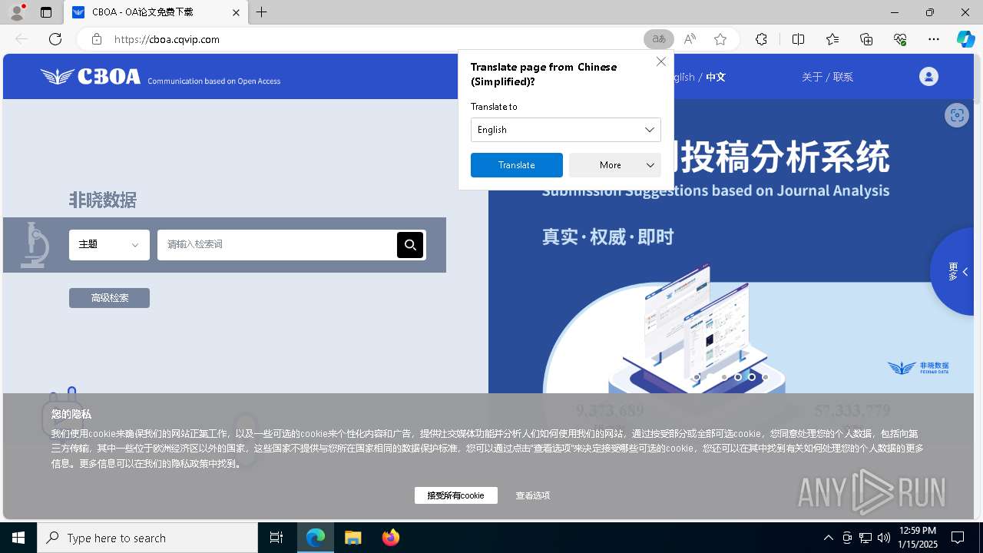Click the browser profile avatar icon
This screenshot has height=553, width=983.
click(x=17, y=12)
